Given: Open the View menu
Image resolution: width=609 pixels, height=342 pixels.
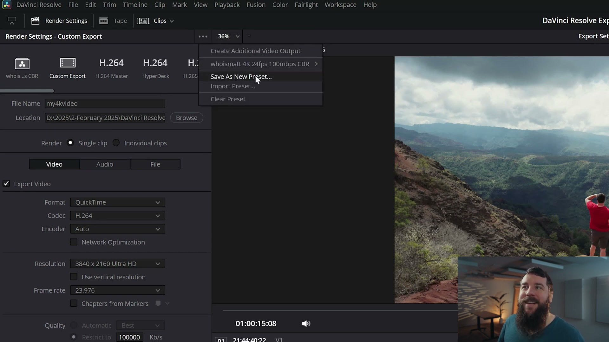Looking at the screenshot, I should click(200, 5).
